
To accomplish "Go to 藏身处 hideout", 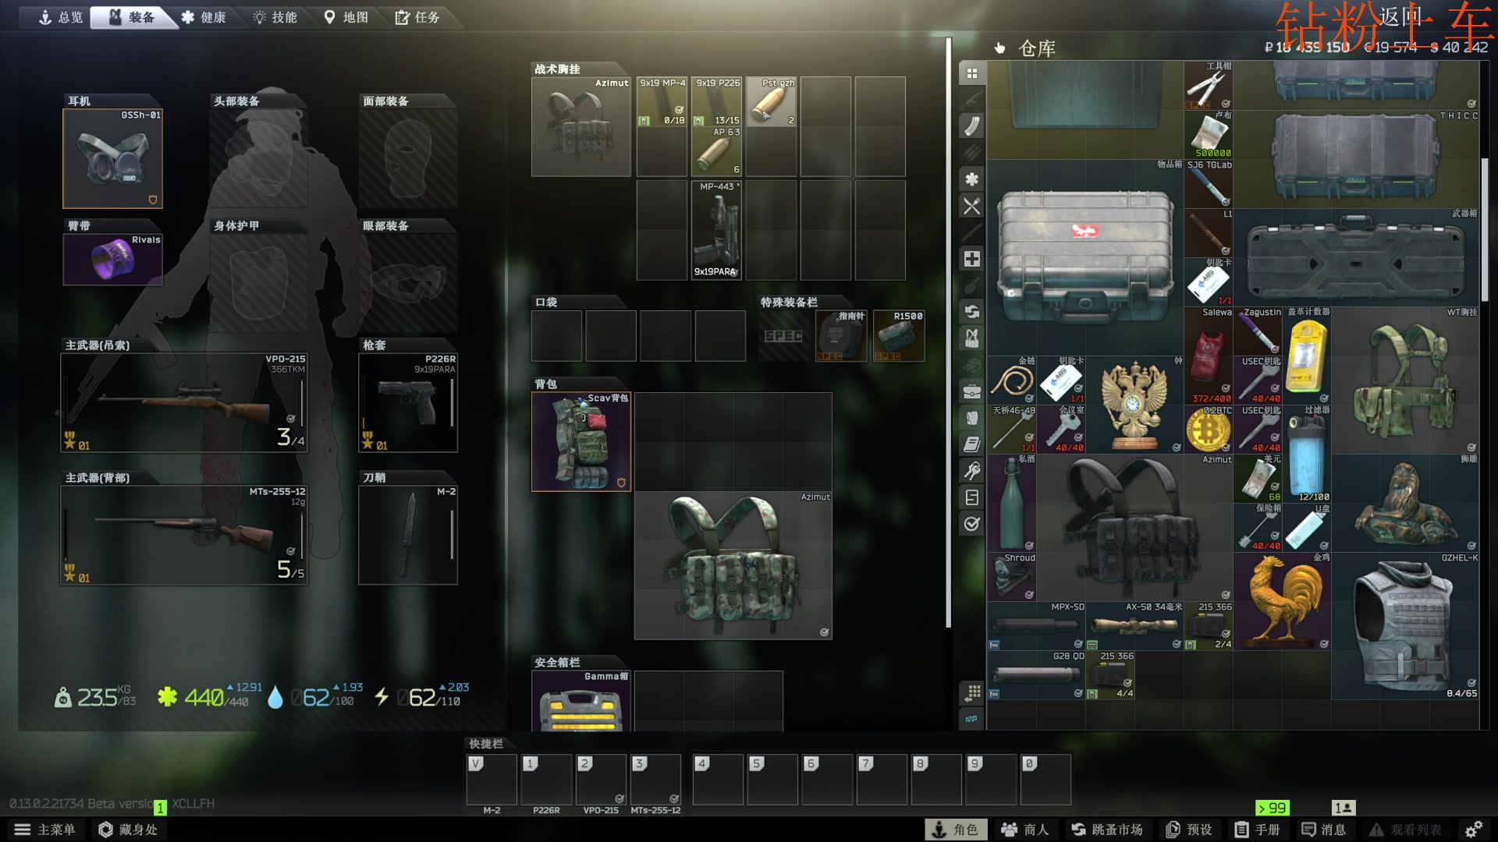I will pyautogui.click(x=128, y=830).
